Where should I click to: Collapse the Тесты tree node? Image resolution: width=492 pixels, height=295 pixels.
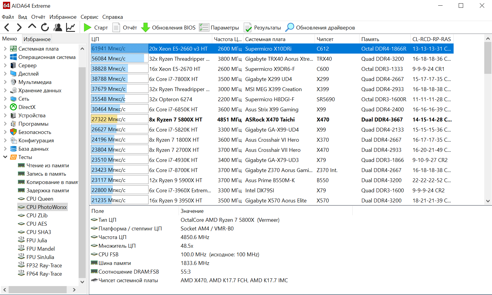5,157
